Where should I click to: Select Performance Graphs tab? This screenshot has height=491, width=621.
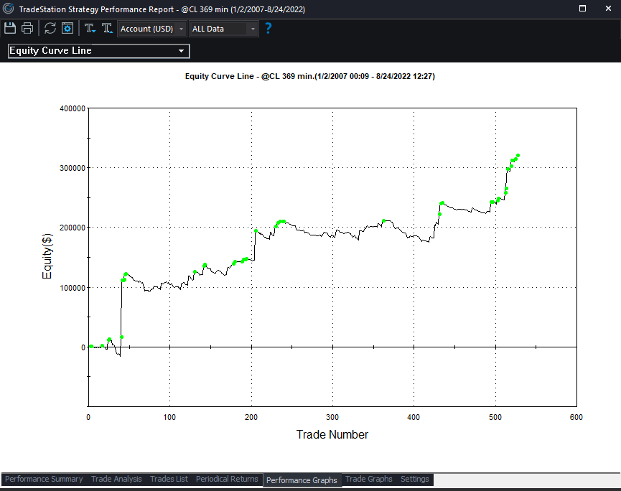click(x=302, y=480)
